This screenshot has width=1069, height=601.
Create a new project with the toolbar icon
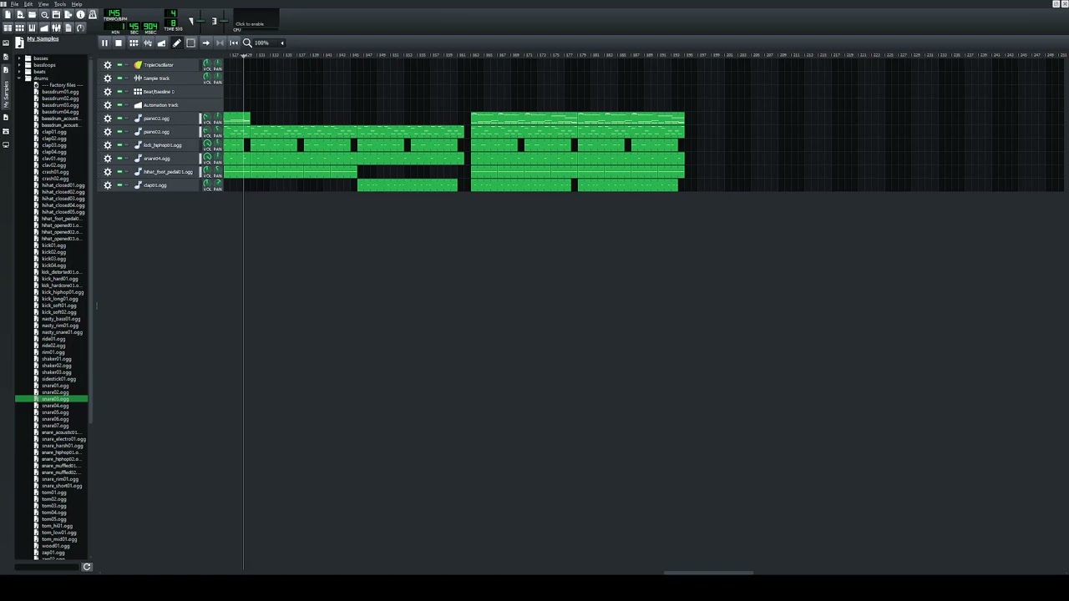(x=8, y=15)
